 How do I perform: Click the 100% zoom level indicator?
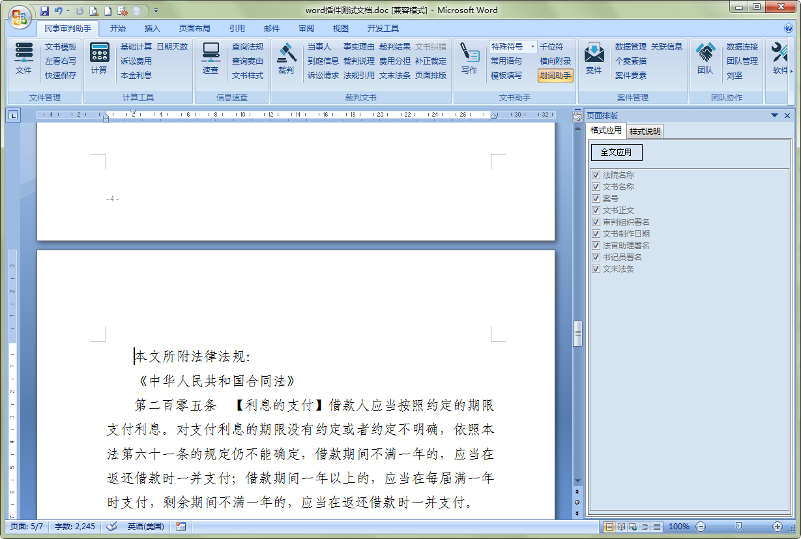pos(679,527)
